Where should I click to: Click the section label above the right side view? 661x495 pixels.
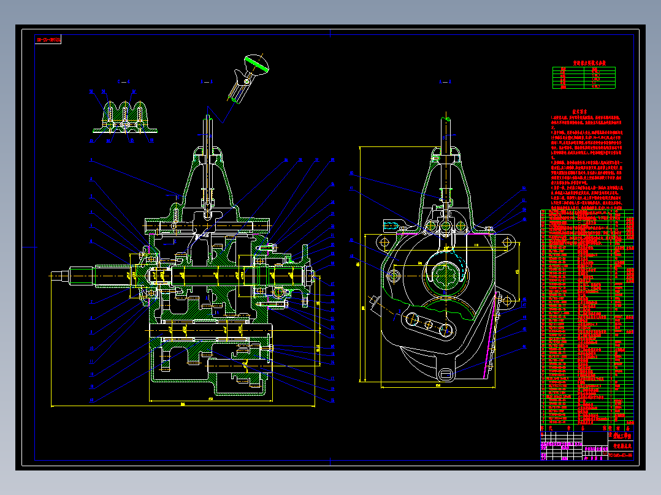[445, 81]
